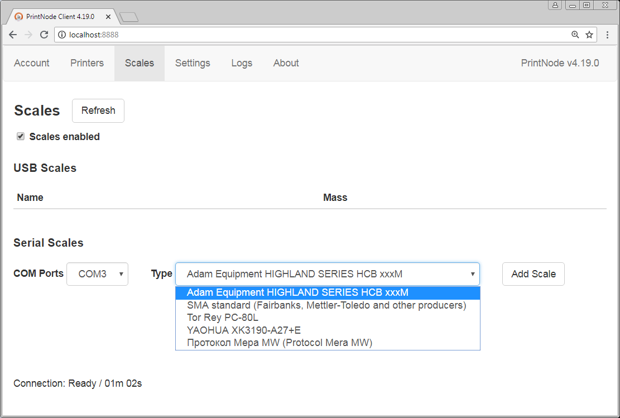Bookmark this page with the star icon

click(x=589, y=35)
